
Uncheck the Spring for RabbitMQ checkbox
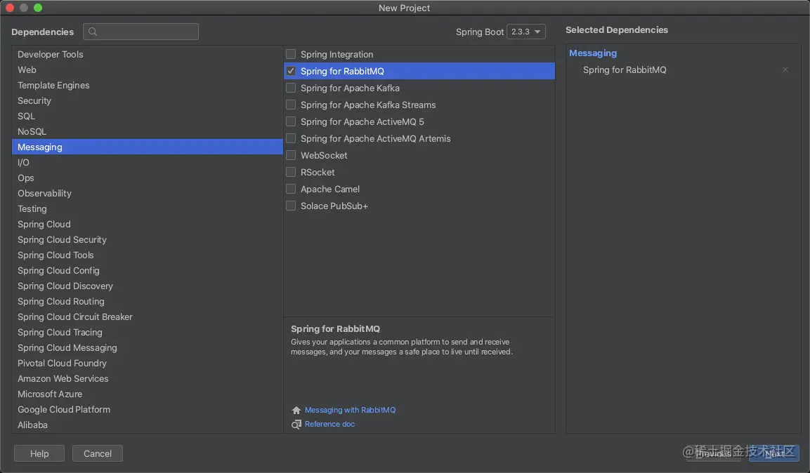point(291,71)
